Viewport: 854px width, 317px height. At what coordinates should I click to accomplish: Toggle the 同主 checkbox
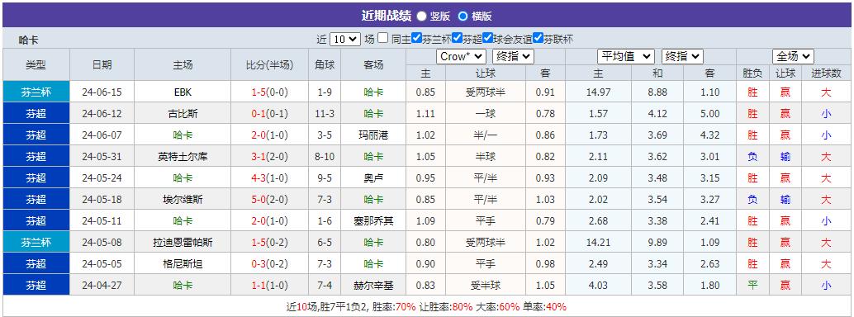click(383, 38)
